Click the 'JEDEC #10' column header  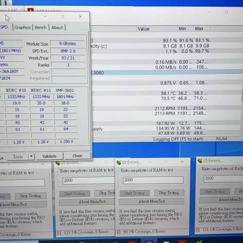click(16, 90)
